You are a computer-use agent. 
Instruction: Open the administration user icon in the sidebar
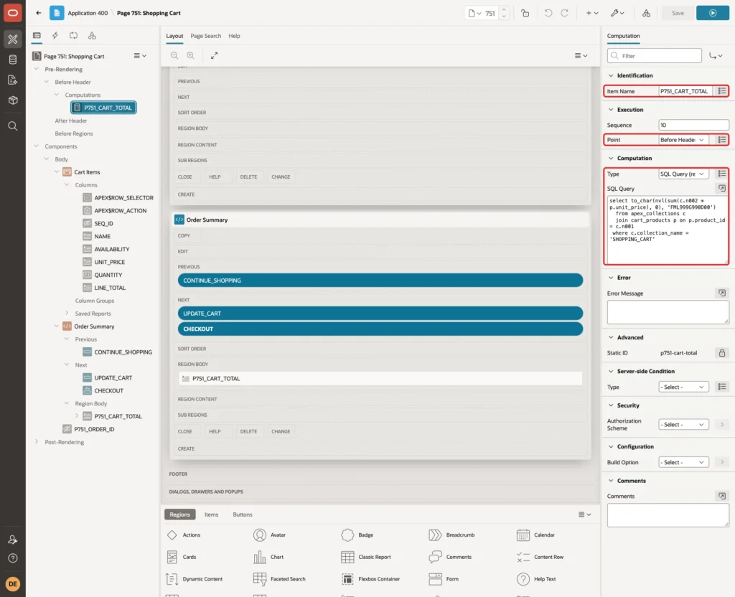[13, 540]
